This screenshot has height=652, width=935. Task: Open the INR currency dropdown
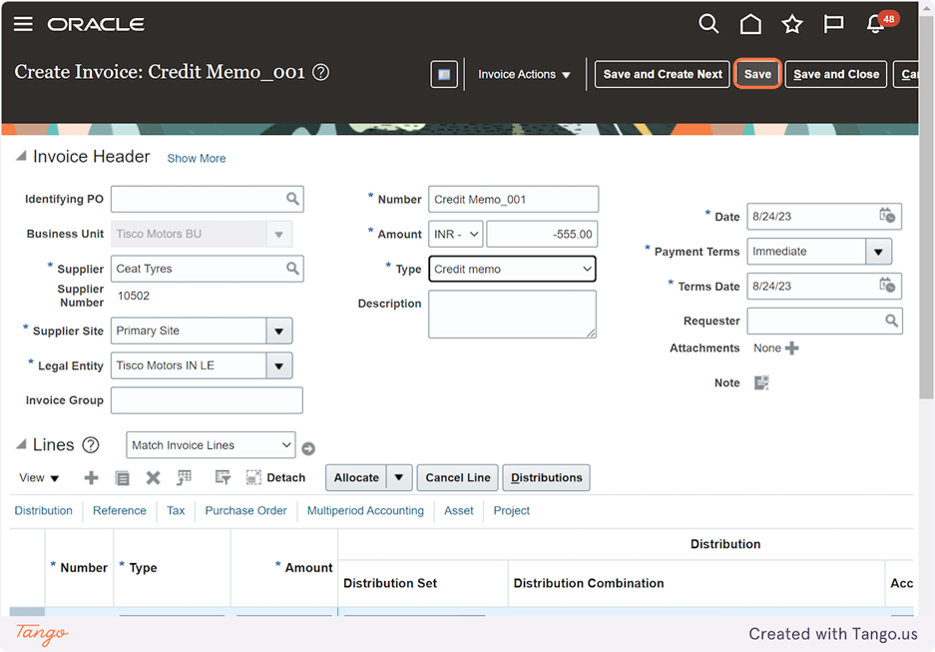(x=456, y=234)
